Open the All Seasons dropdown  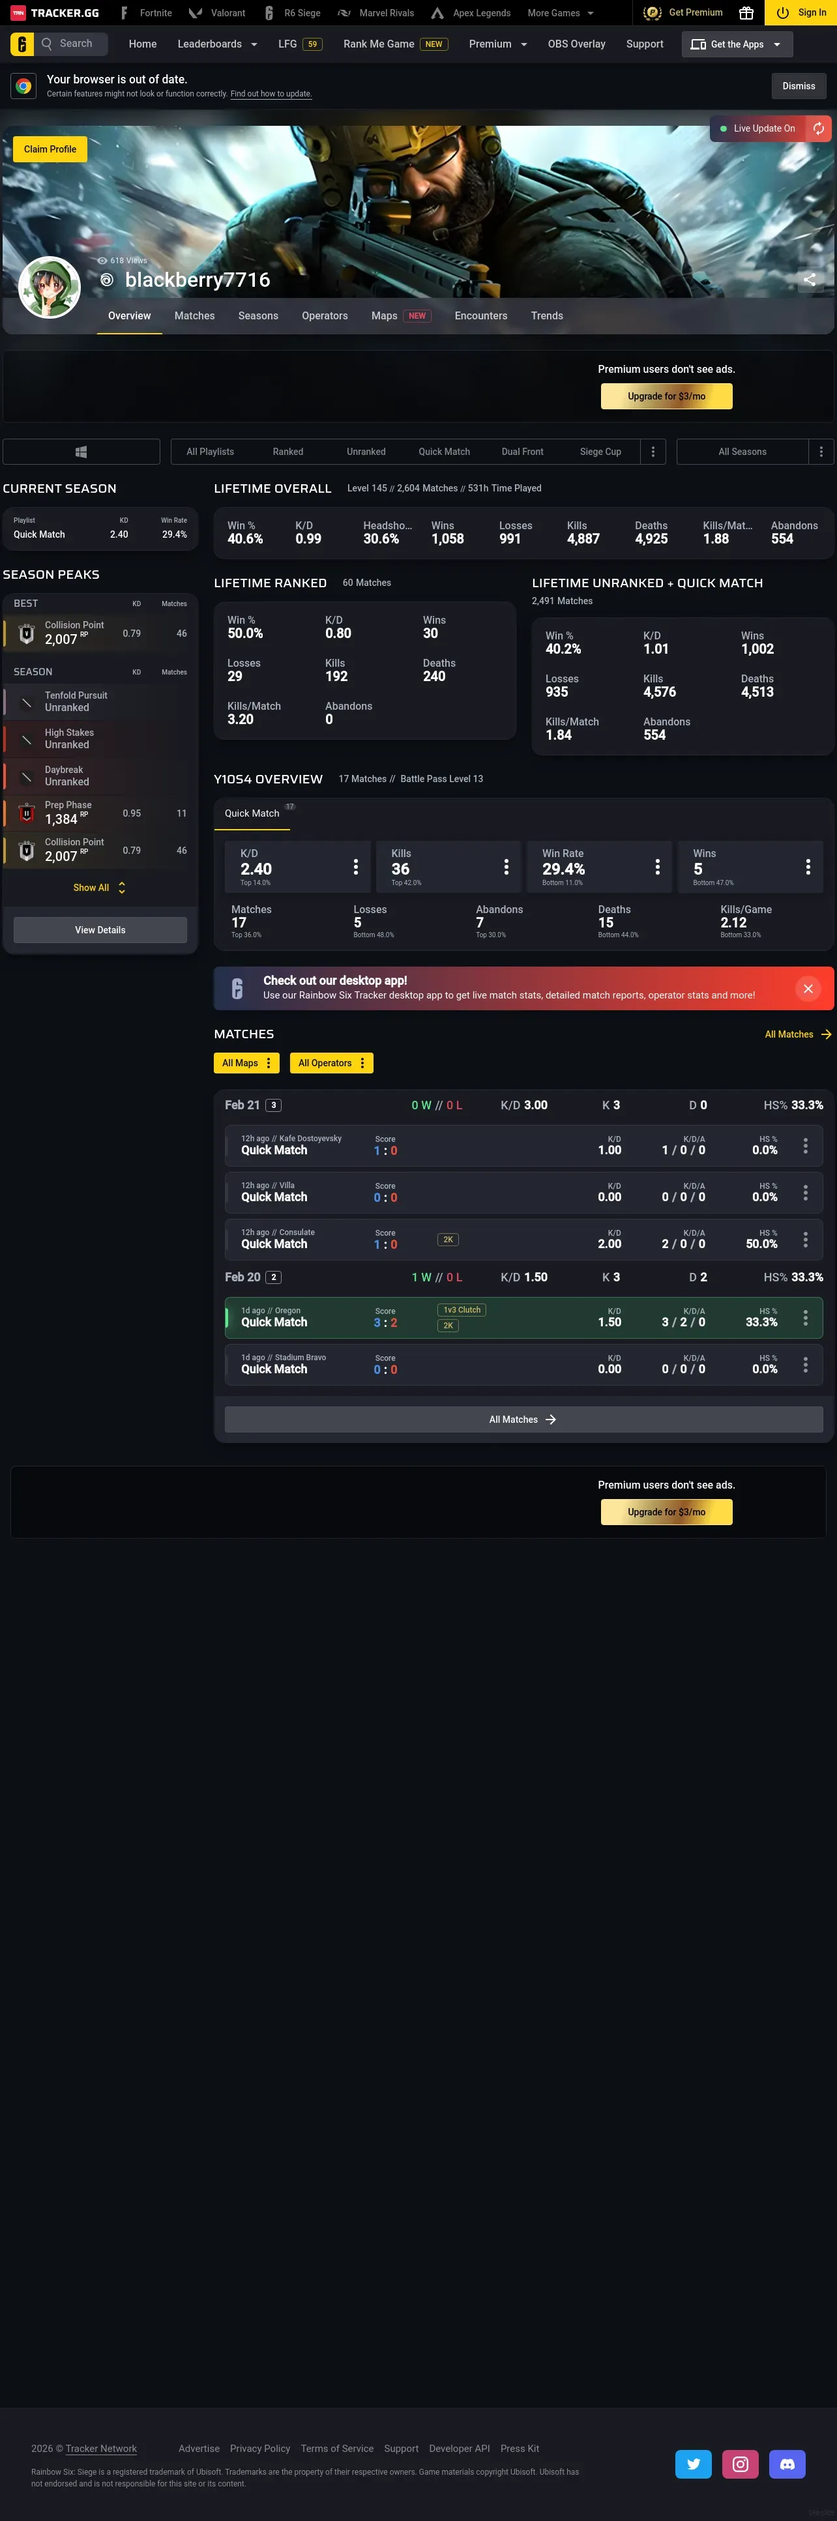743,451
